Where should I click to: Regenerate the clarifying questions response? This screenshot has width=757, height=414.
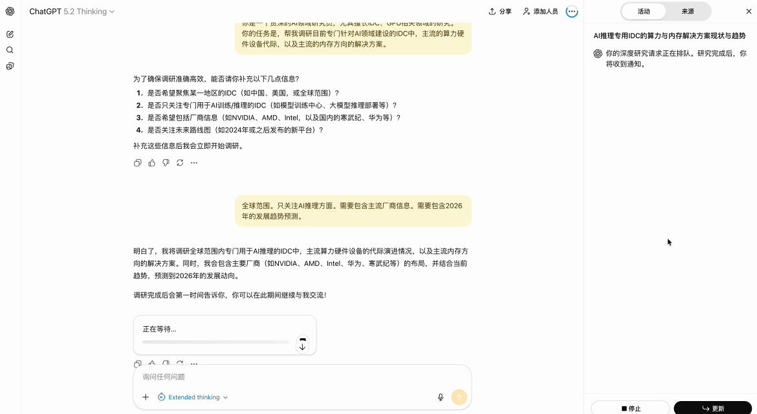[180, 163]
